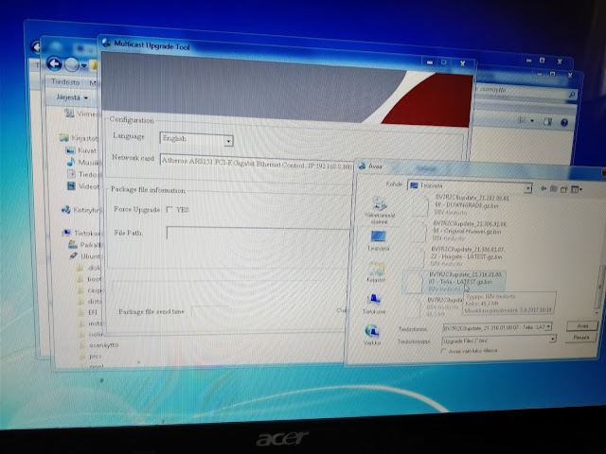Click the Avaa file list vertical scrollbar
This screenshot has width=606, height=454.
tap(600, 289)
